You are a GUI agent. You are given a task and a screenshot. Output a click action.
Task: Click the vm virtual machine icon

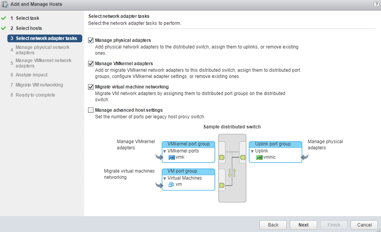click(x=171, y=185)
